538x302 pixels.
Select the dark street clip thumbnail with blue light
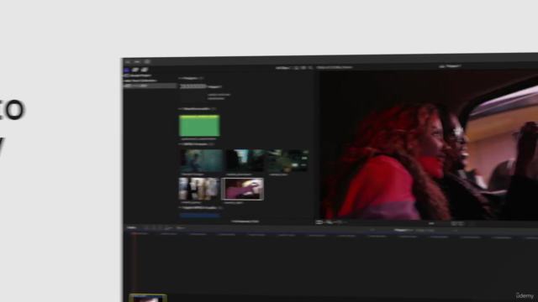point(245,160)
